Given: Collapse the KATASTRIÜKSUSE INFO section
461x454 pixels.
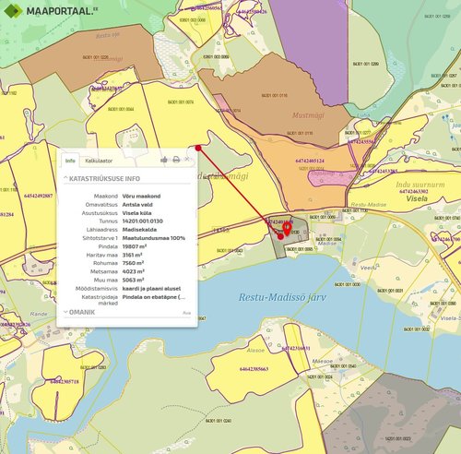Looking at the screenshot, I should click(x=101, y=178).
